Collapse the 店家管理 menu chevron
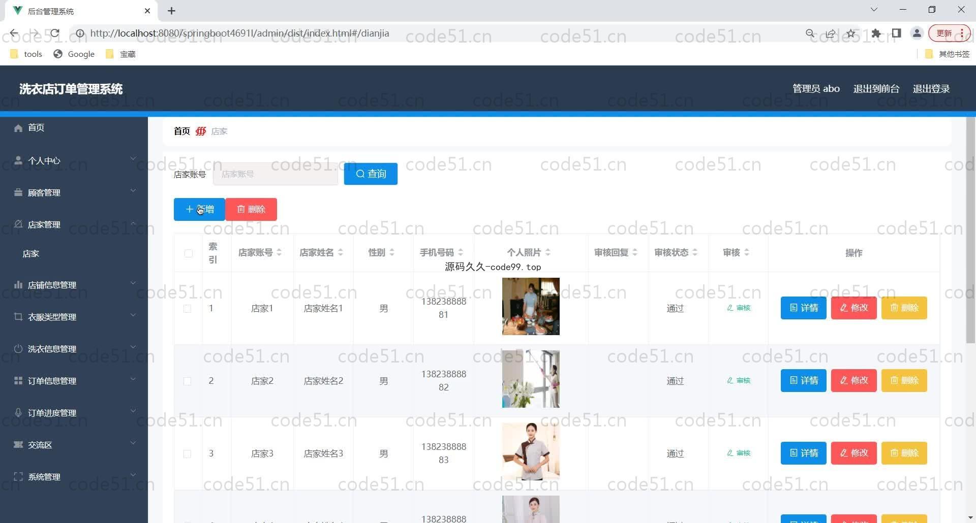The height and width of the screenshot is (523, 976). [x=133, y=223]
